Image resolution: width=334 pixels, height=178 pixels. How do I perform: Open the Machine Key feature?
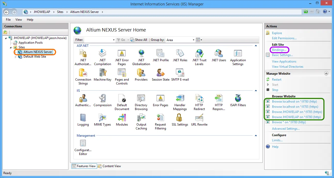coord(103,75)
